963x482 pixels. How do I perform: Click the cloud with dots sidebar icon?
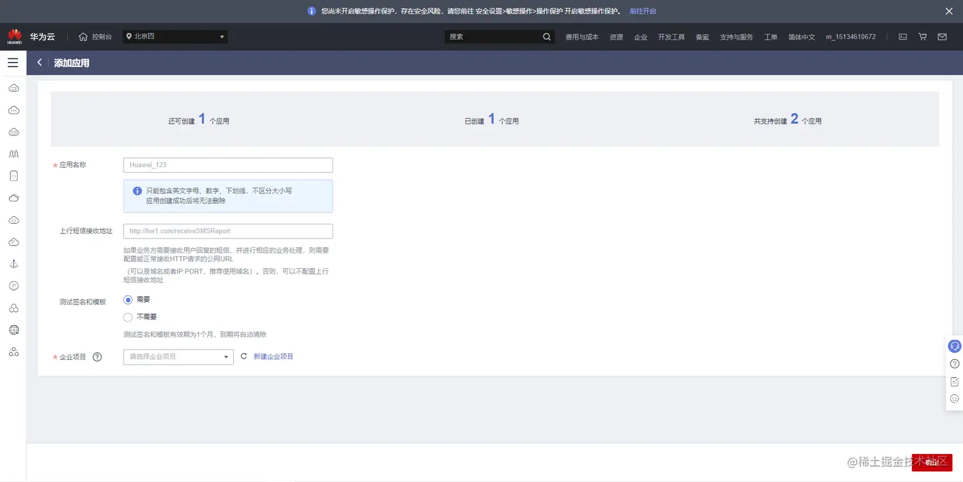(13, 110)
